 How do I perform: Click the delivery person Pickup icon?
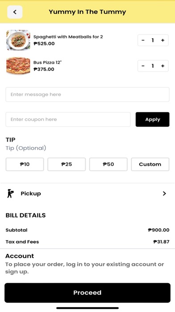click(10, 194)
